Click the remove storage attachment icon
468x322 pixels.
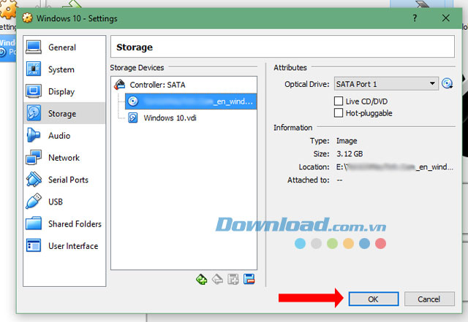click(249, 280)
